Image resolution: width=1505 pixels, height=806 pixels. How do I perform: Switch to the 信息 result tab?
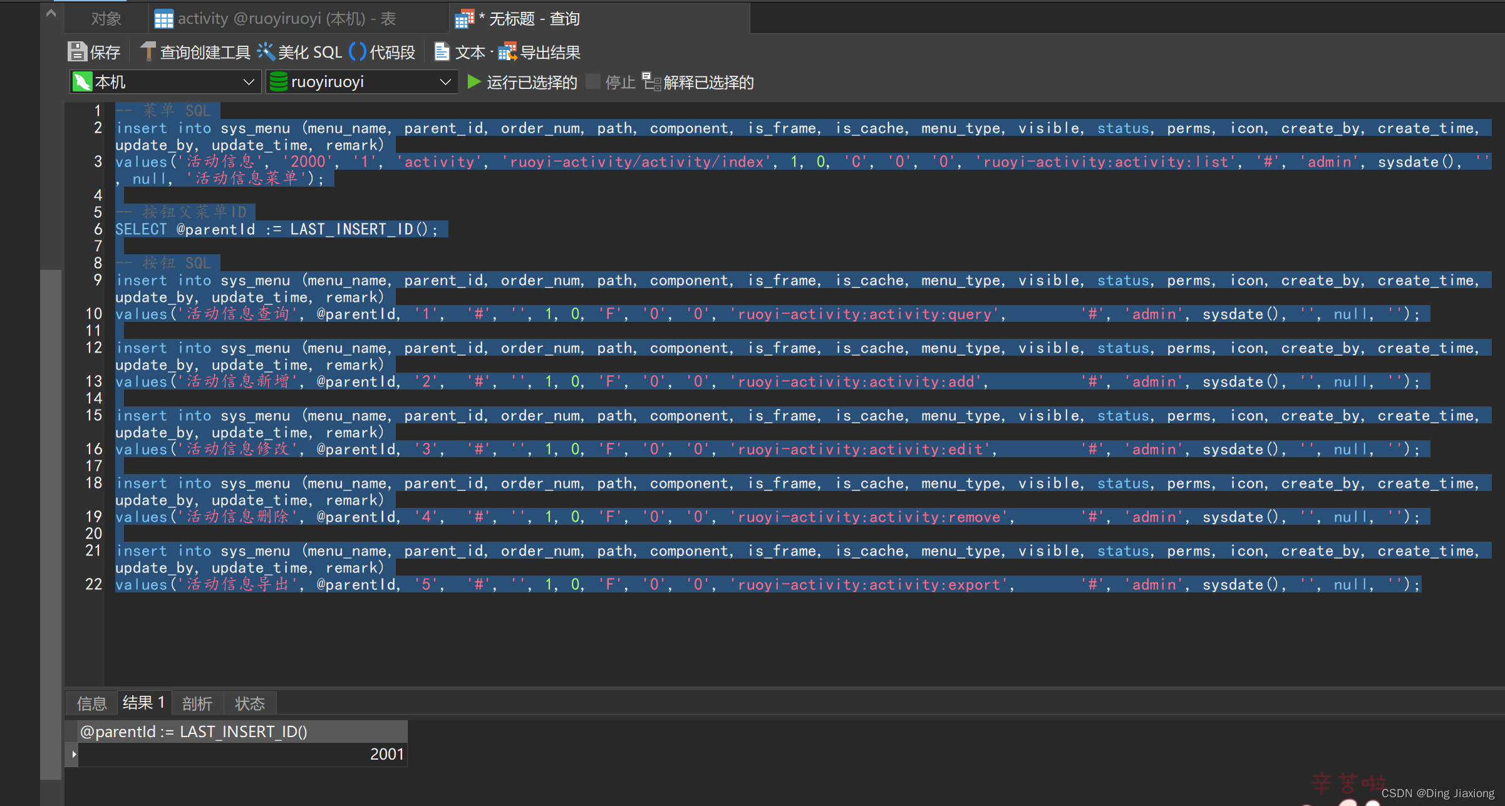point(91,703)
